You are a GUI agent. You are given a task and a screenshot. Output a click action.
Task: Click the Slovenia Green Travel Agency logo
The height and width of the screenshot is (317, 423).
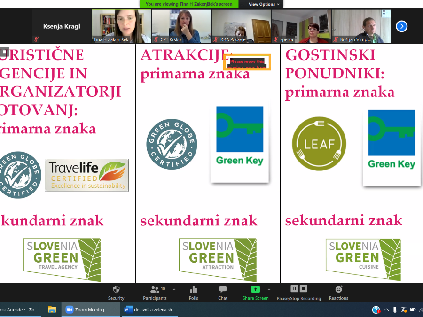click(62, 260)
